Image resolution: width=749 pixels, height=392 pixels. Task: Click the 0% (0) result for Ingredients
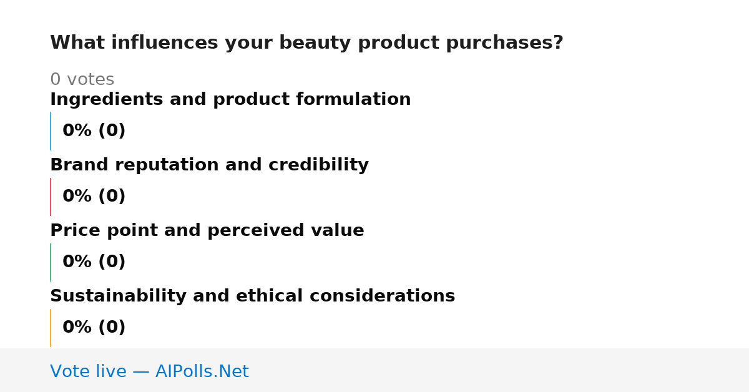click(94, 131)
